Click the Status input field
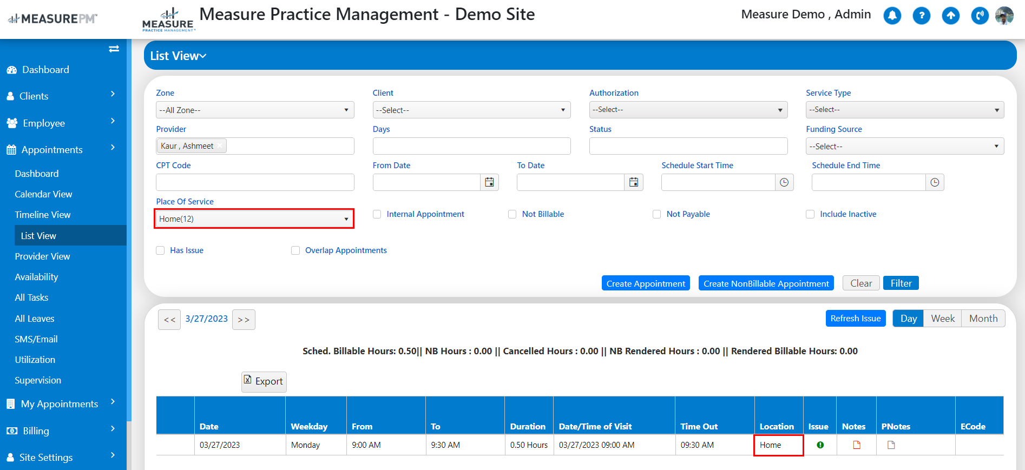Viewport: 1025px width, 470px height. pos(688,146)
